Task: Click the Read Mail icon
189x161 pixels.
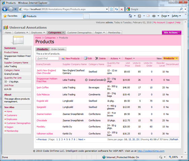Action: [148, 16]
